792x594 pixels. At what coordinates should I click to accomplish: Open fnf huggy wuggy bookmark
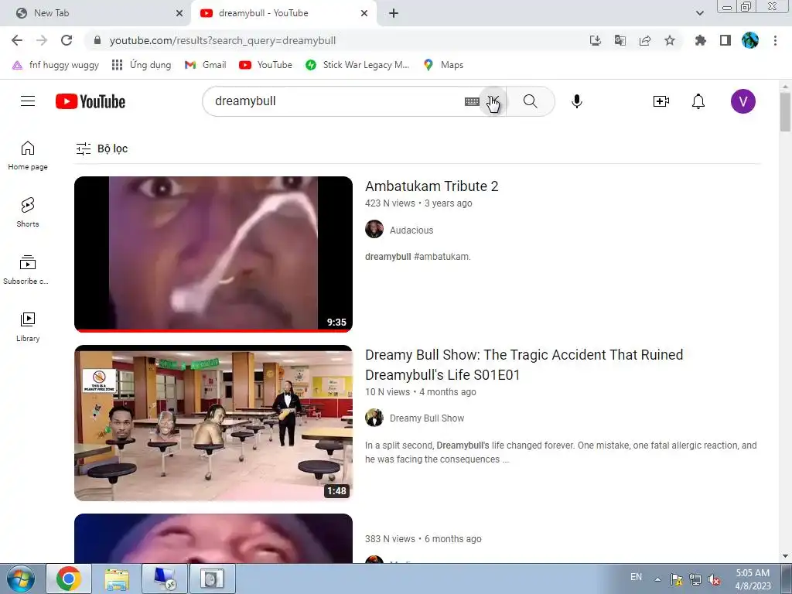click(x=56, y=65)
